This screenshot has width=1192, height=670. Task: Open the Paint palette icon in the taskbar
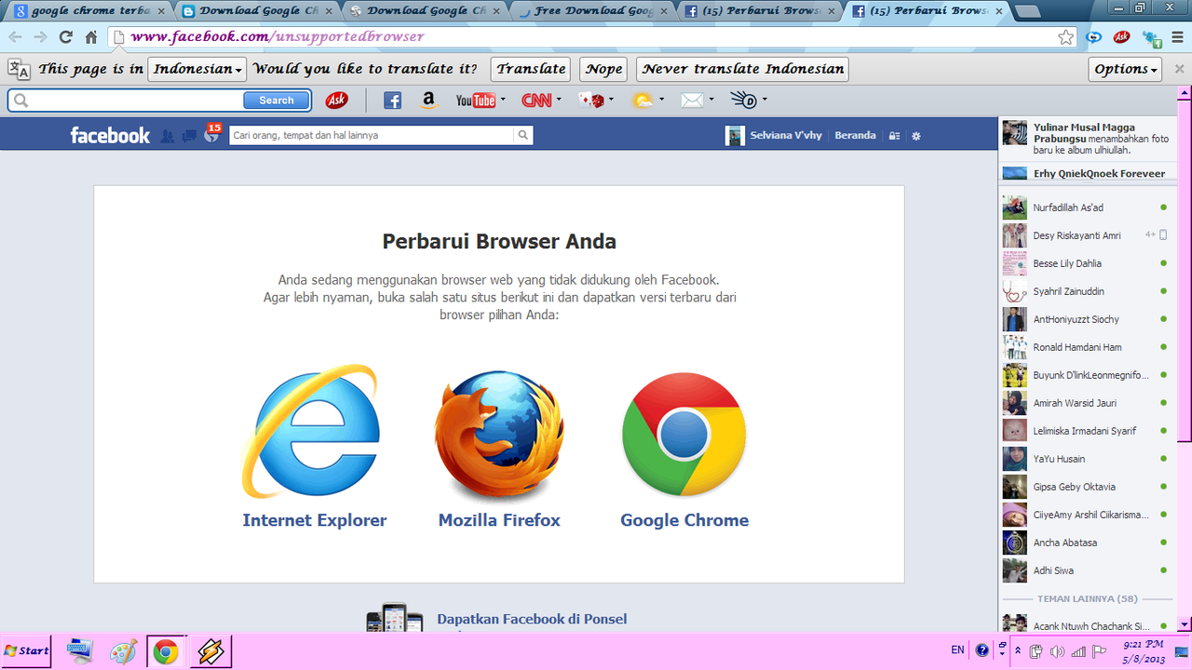click(x=123, y=651)
